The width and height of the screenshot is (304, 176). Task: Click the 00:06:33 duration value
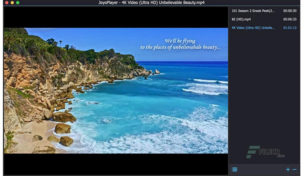pyautogui.click(x=290, y=19)
